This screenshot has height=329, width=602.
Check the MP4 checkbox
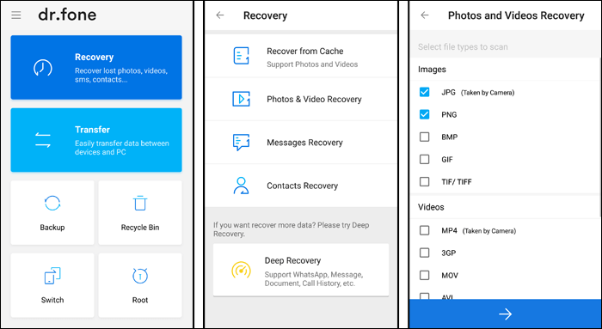tap(424, 230)
